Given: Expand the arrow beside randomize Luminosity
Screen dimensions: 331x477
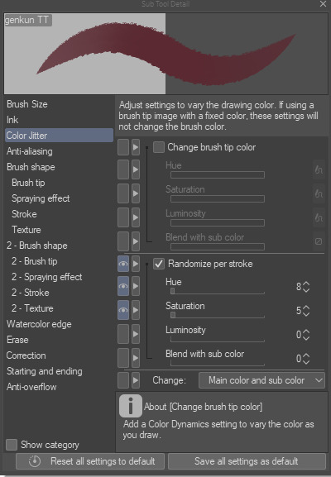Looking at the screenshot, I should (136, 334).
